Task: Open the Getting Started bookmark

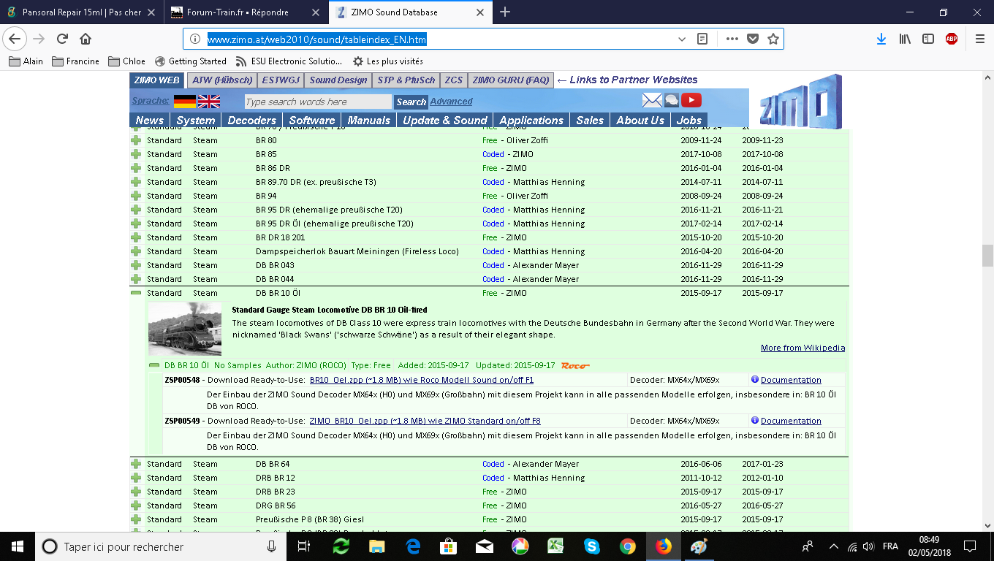Action: tap(190, 61)
